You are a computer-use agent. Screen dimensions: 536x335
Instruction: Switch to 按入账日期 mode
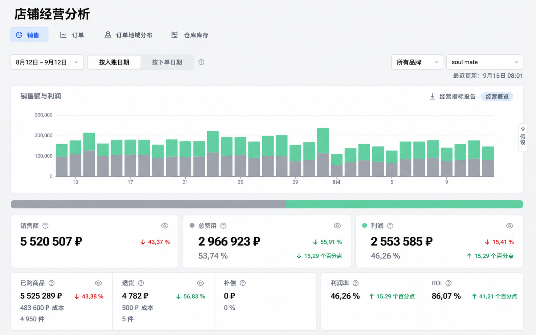tap(114, 62)
